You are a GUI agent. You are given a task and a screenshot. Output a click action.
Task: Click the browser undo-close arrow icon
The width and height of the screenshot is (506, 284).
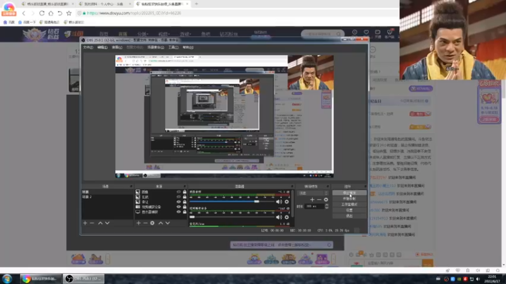point(59,13)
